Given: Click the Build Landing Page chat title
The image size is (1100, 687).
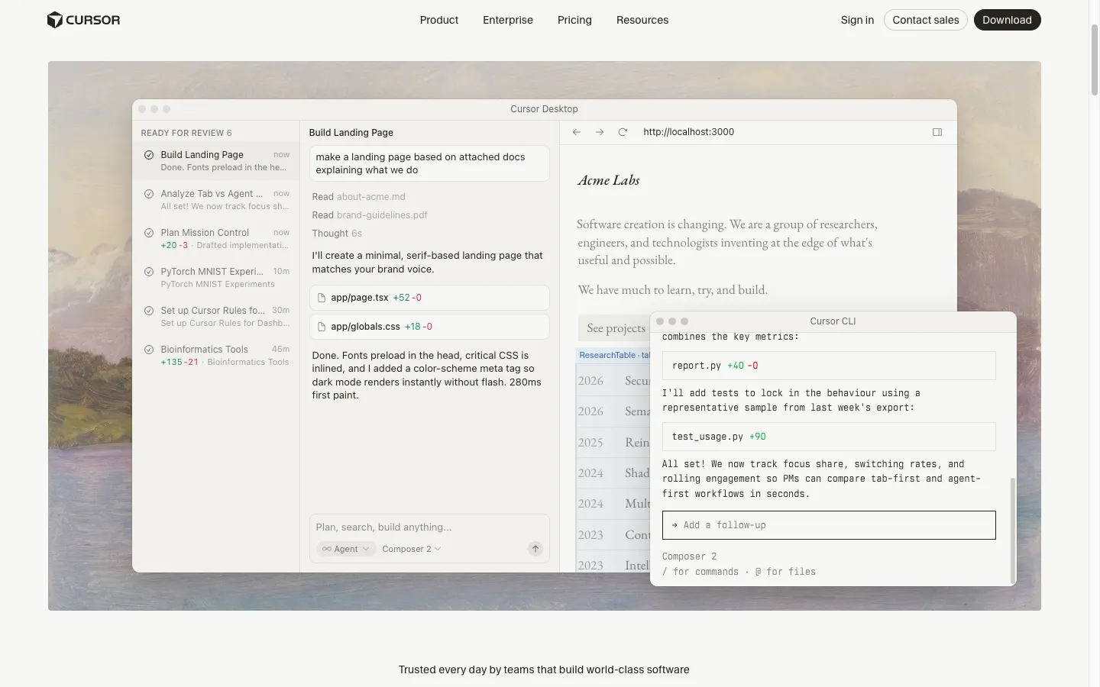Looking at the screenshot, I should pyautogui.click(x=351, y=133).
